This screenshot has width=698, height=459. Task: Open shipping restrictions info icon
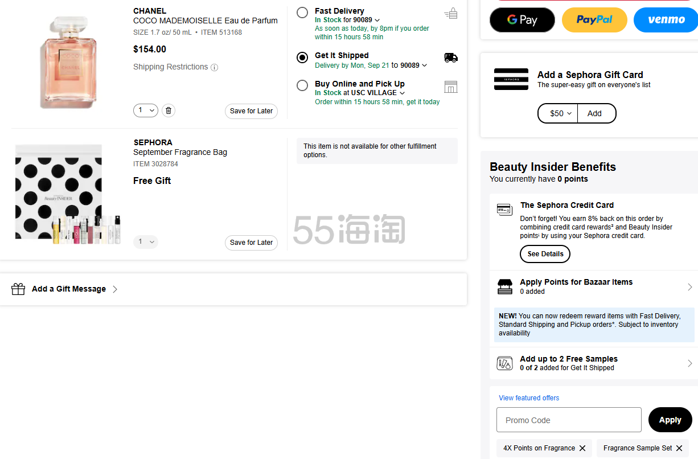point(214,67)
